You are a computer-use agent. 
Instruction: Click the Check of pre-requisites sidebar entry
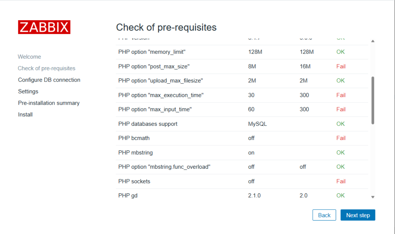(46, 68)
